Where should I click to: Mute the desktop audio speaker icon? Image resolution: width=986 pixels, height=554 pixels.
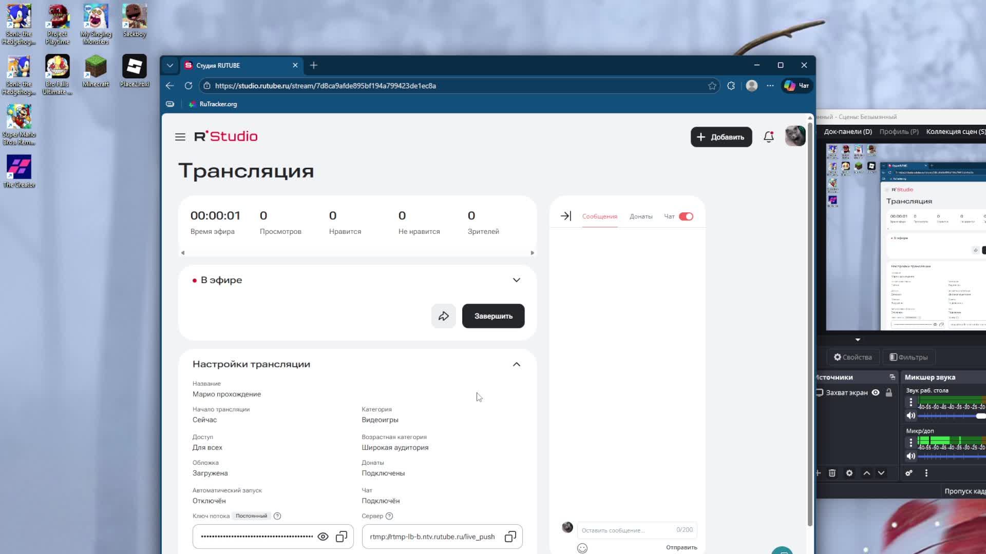pos(911,416)
